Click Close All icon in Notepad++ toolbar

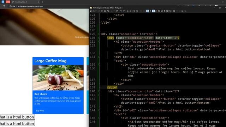(x=105, y=11)
